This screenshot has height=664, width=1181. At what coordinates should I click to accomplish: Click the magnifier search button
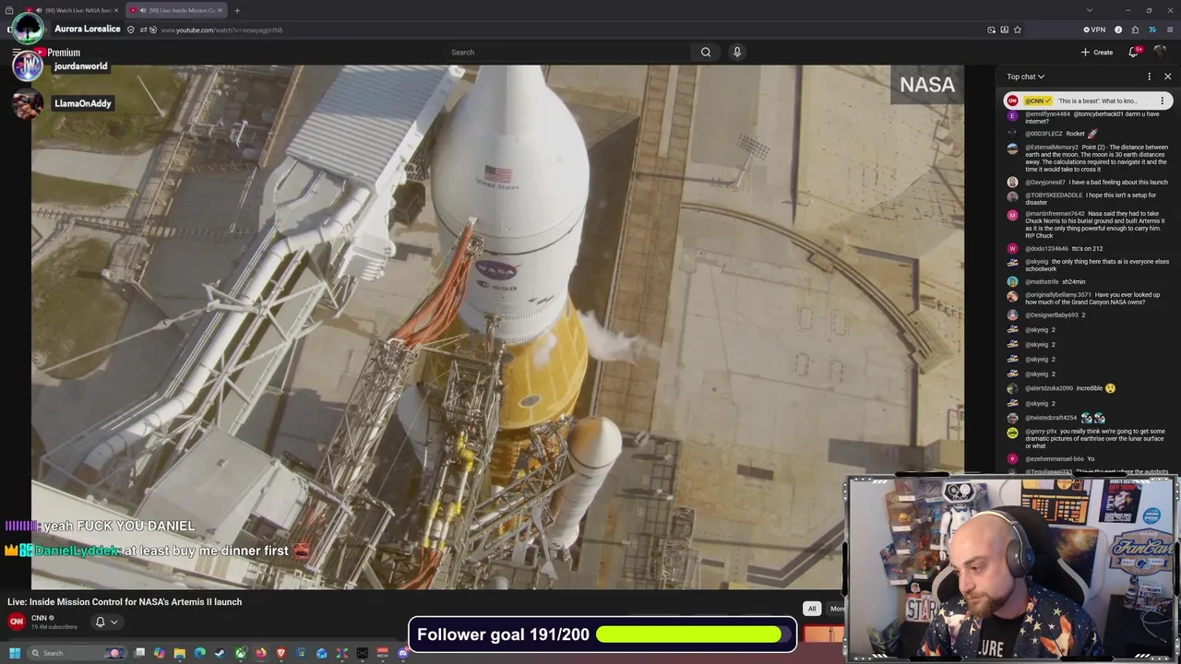(706, 53)
